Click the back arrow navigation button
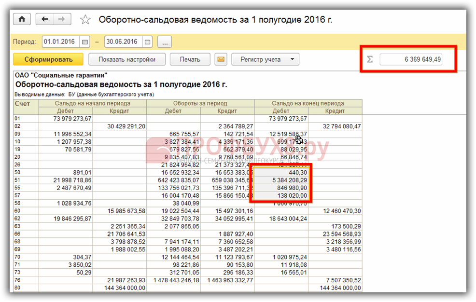Screen dimensions: 476x302 pyautogui.click(x=45, y=19)
